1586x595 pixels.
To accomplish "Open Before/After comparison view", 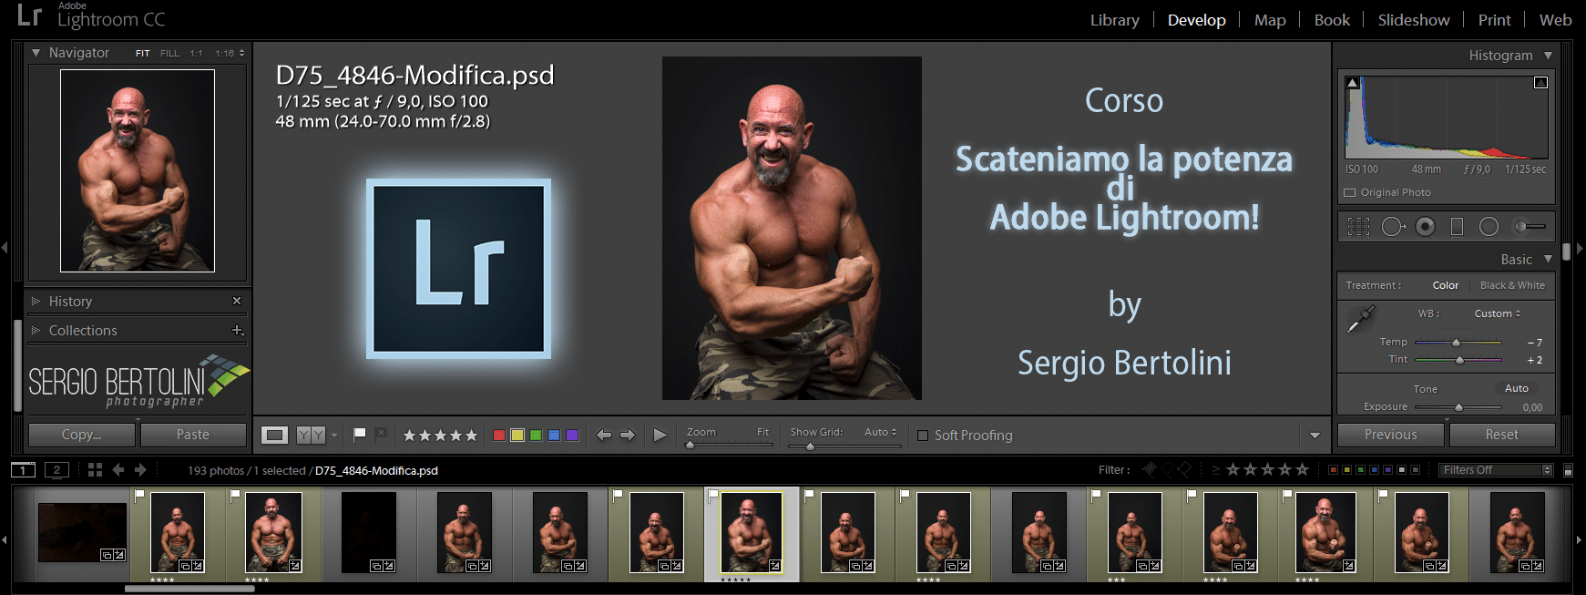I will [311, 436].
